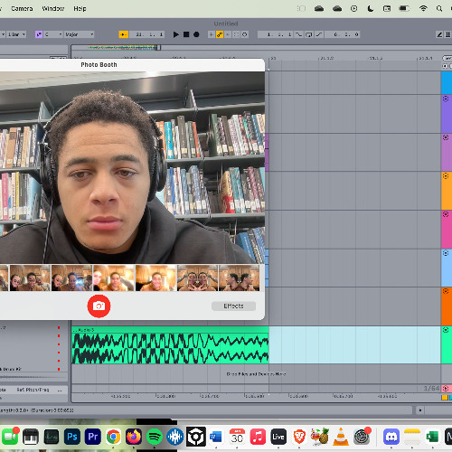Toggle the yellow Automation Arm button
The width and height of the screenshot is (452, 452).
220,34
